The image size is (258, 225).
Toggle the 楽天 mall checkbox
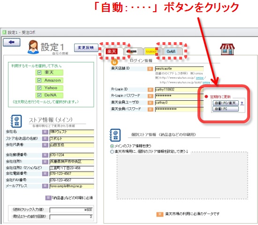(39, 72)
